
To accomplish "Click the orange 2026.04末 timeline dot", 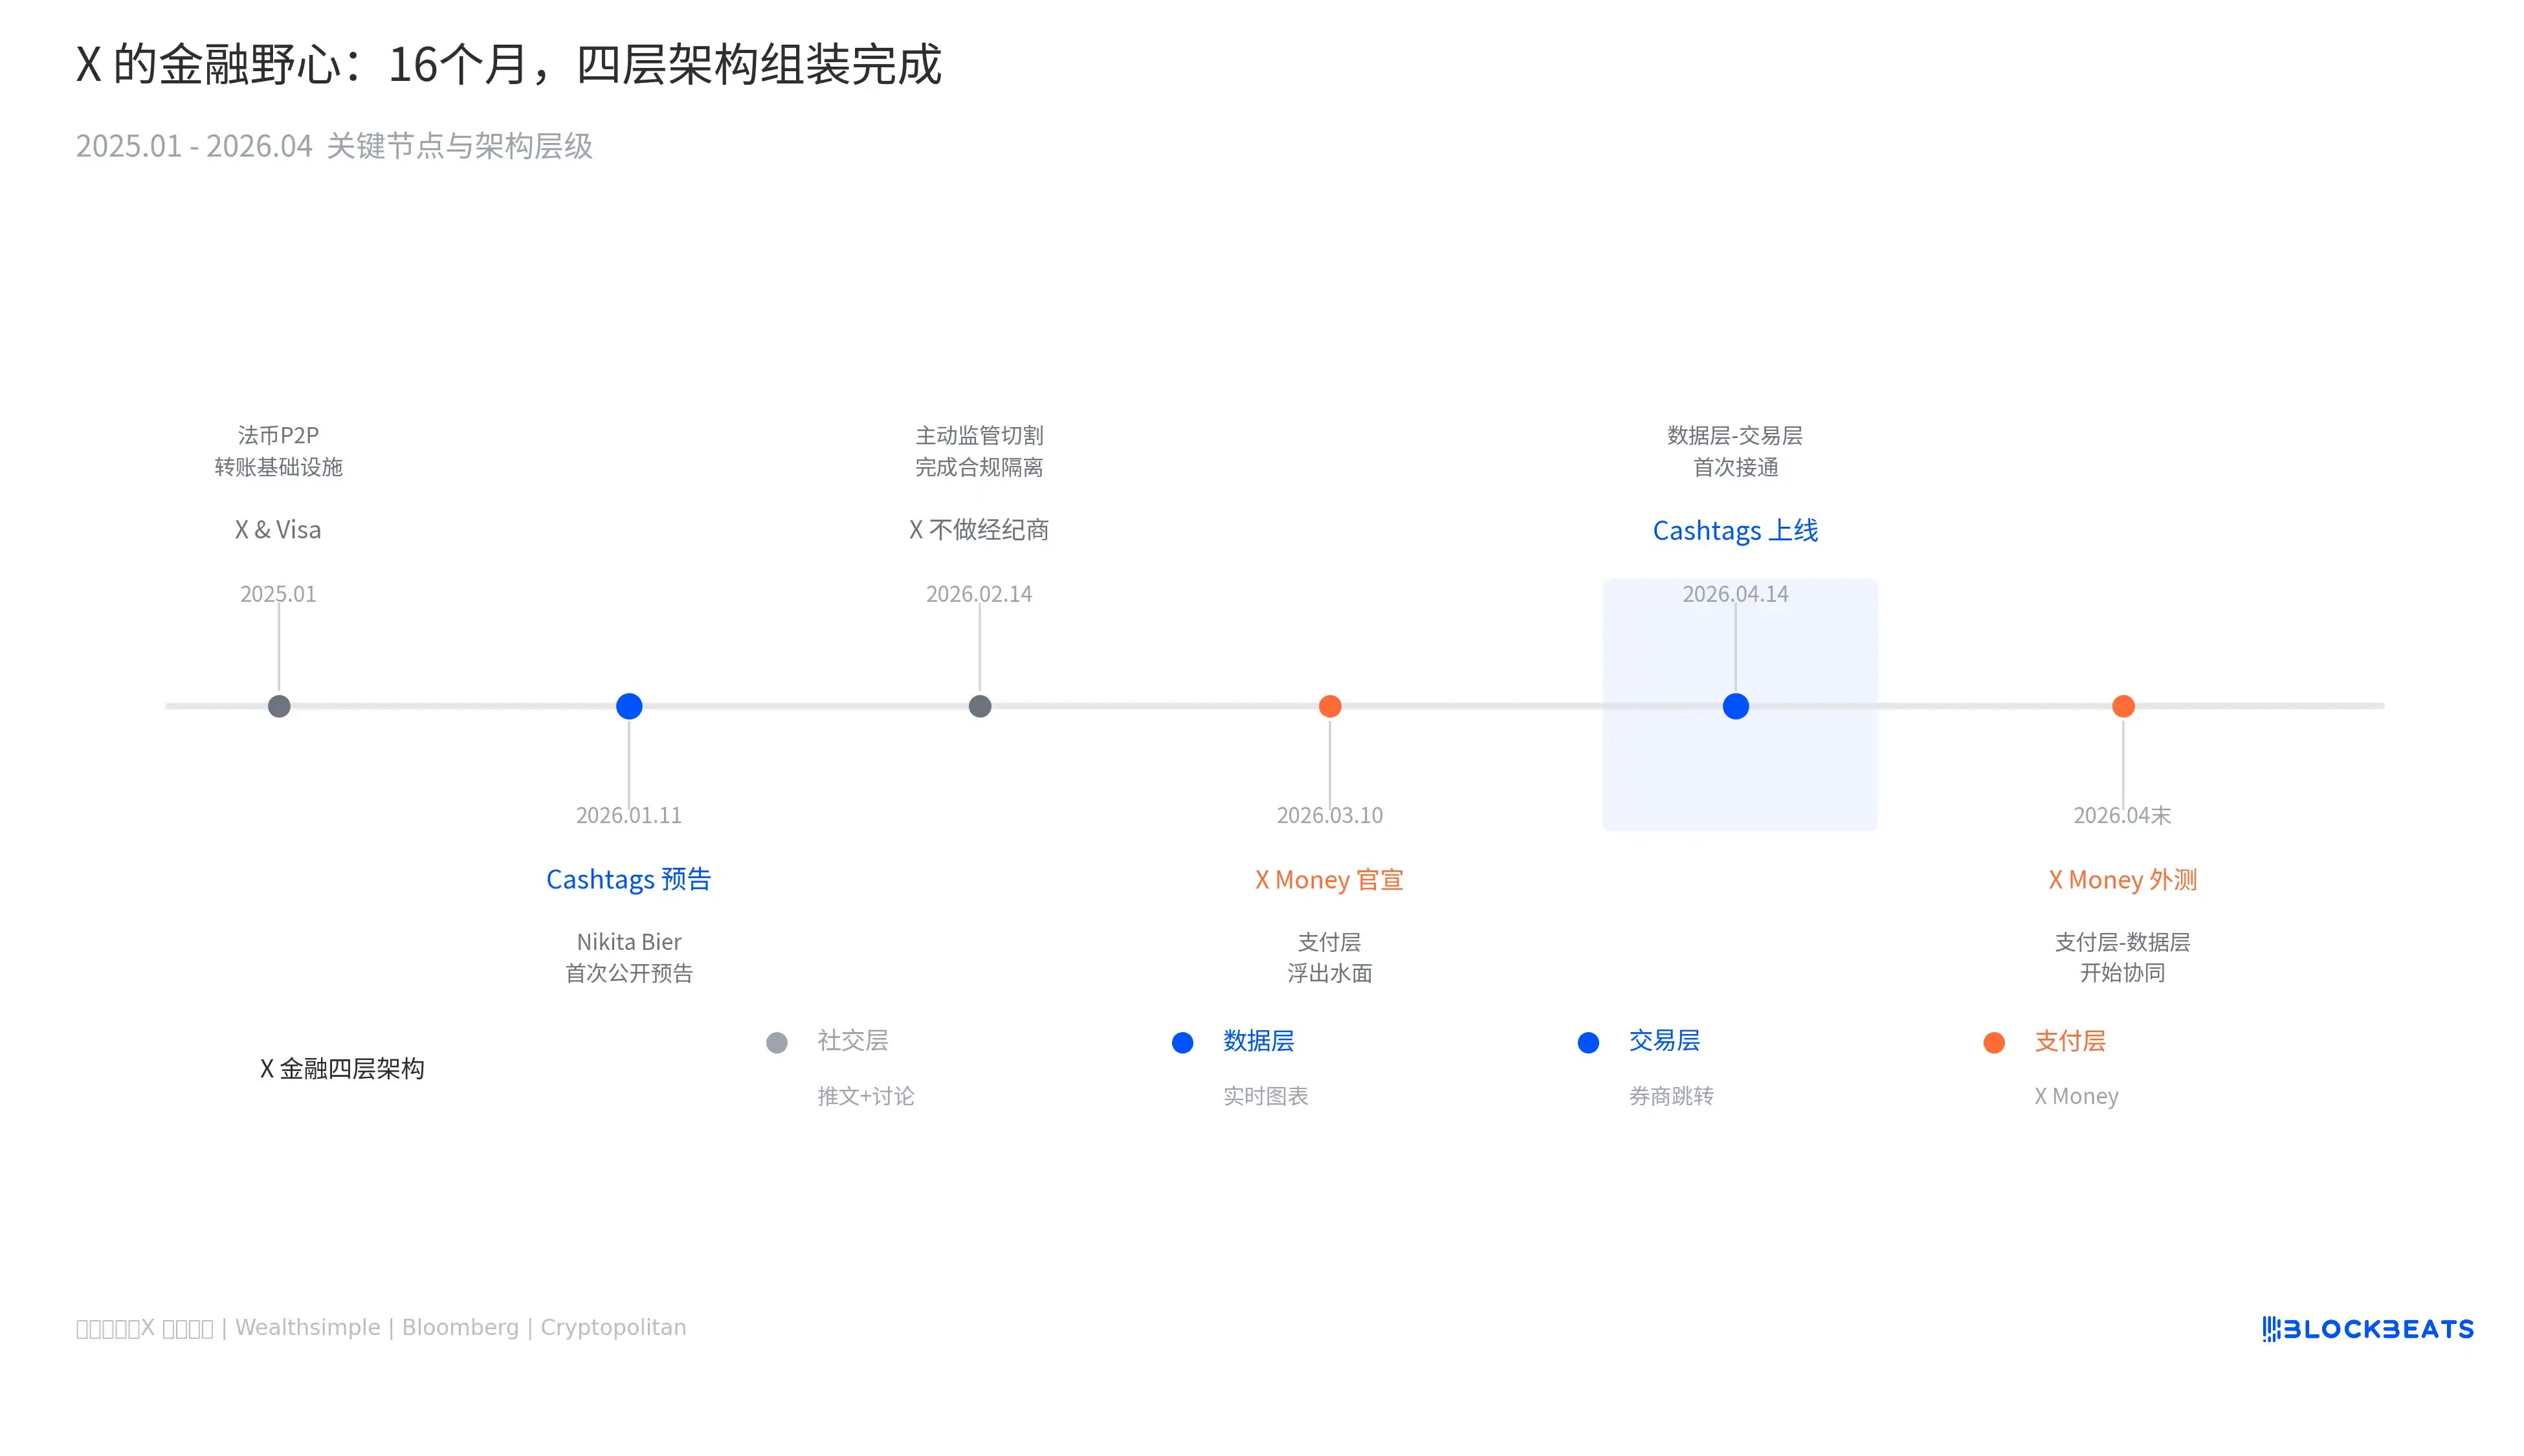I will tap(2123, 706).
